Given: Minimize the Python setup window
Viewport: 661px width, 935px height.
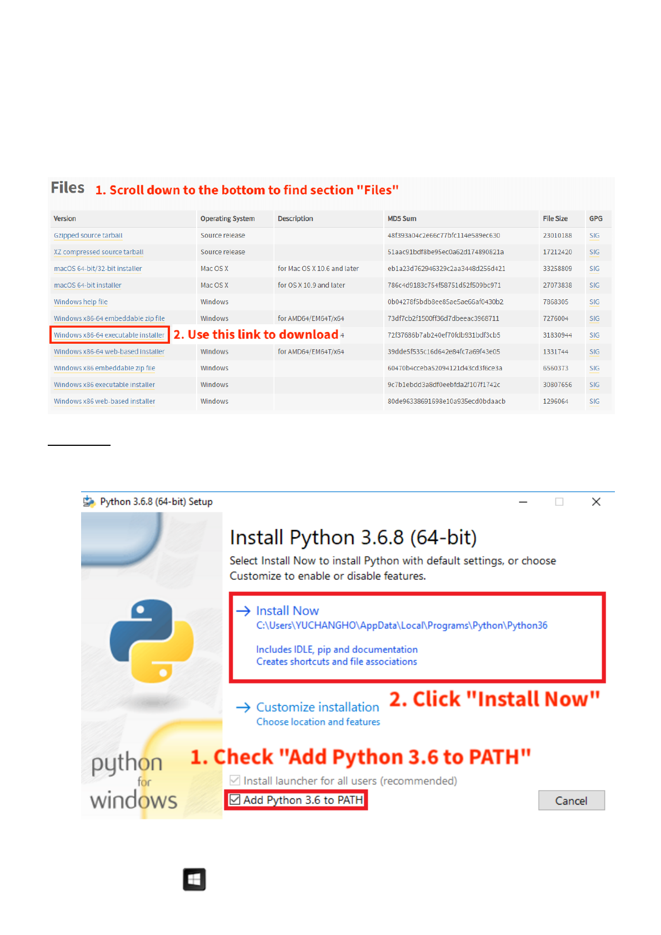Looking at the screenshot, I should (x=523, y=502).
